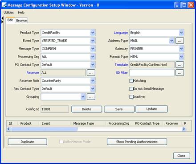Sort by the Event column header

coord(46,123)
